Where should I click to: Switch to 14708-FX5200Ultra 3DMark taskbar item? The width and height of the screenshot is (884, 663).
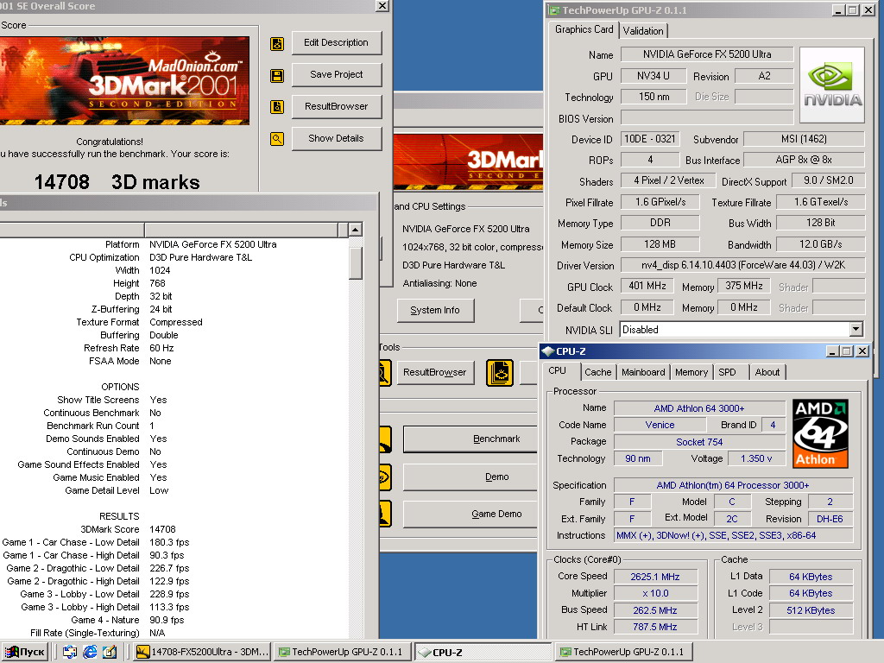pos(203,652)
